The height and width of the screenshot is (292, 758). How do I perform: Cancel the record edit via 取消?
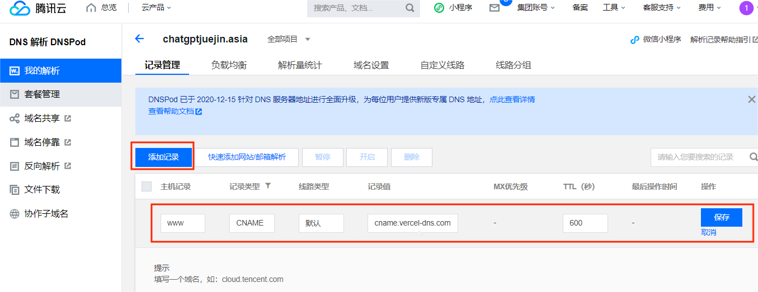[709, 232]
